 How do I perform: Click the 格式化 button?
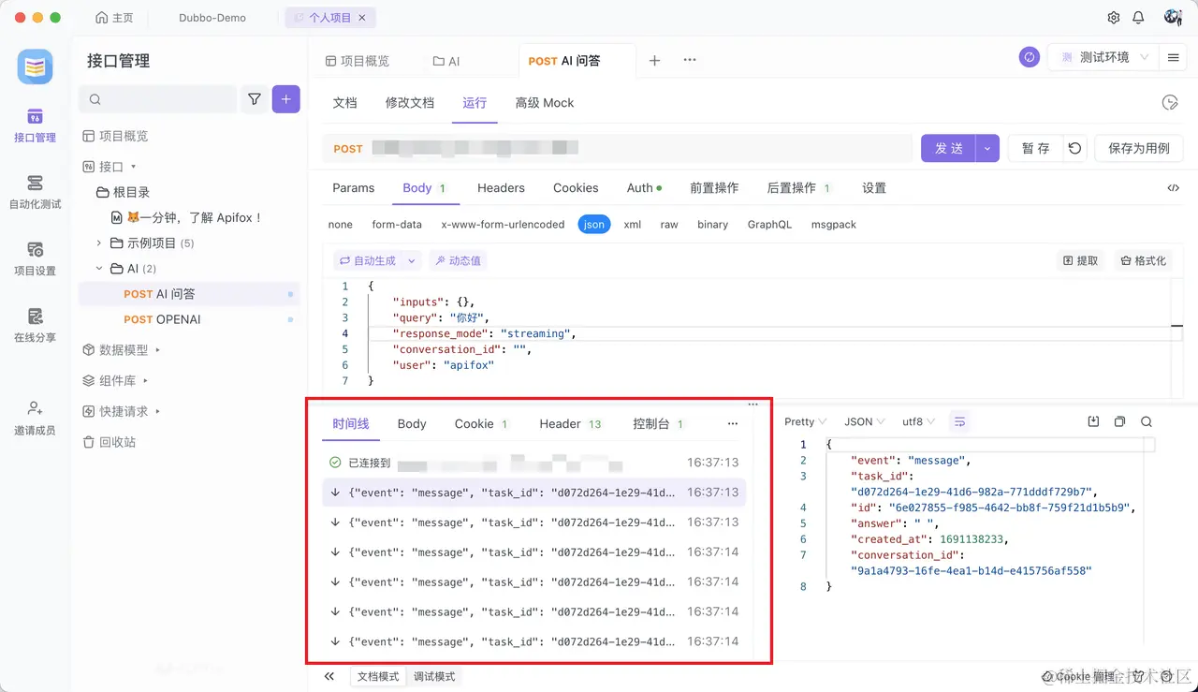point(1143,261)
